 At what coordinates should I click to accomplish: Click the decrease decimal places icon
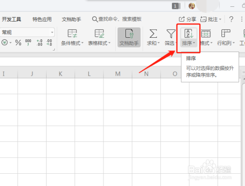[x=49, y=43]
